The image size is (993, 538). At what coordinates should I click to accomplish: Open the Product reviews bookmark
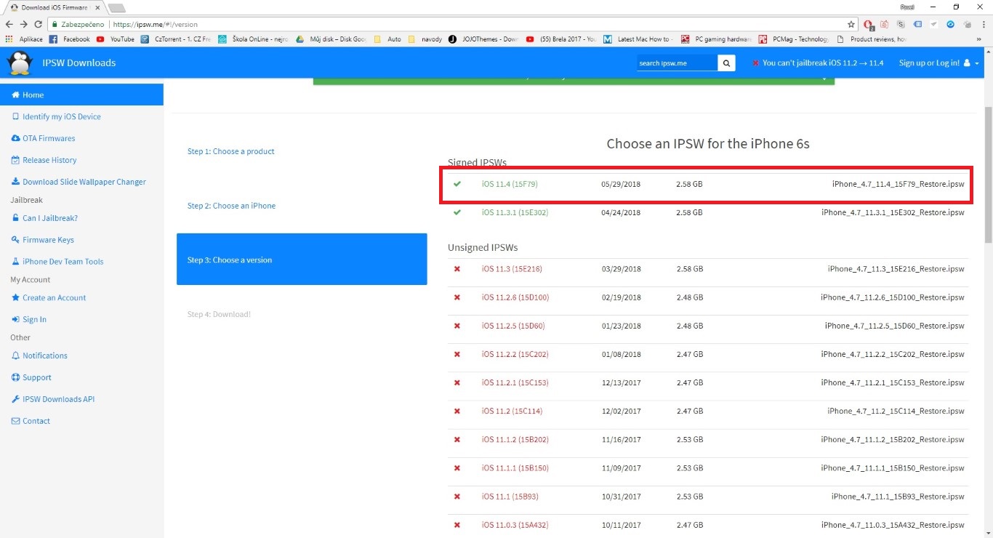(x=872, y=39)
